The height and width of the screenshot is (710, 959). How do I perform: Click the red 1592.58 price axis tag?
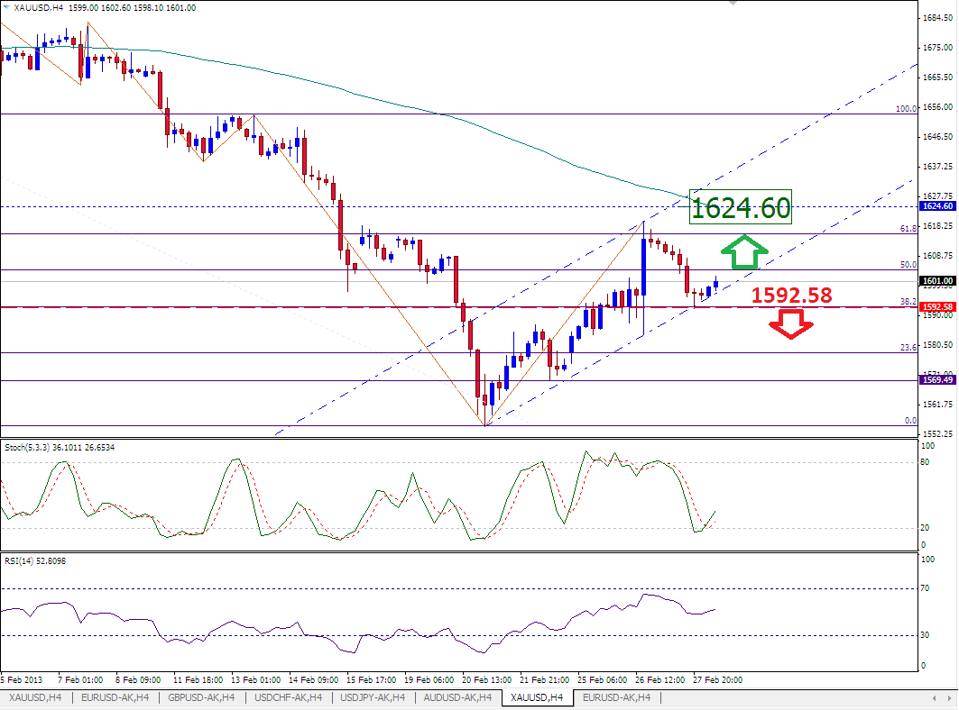click(x=936, y=307)
